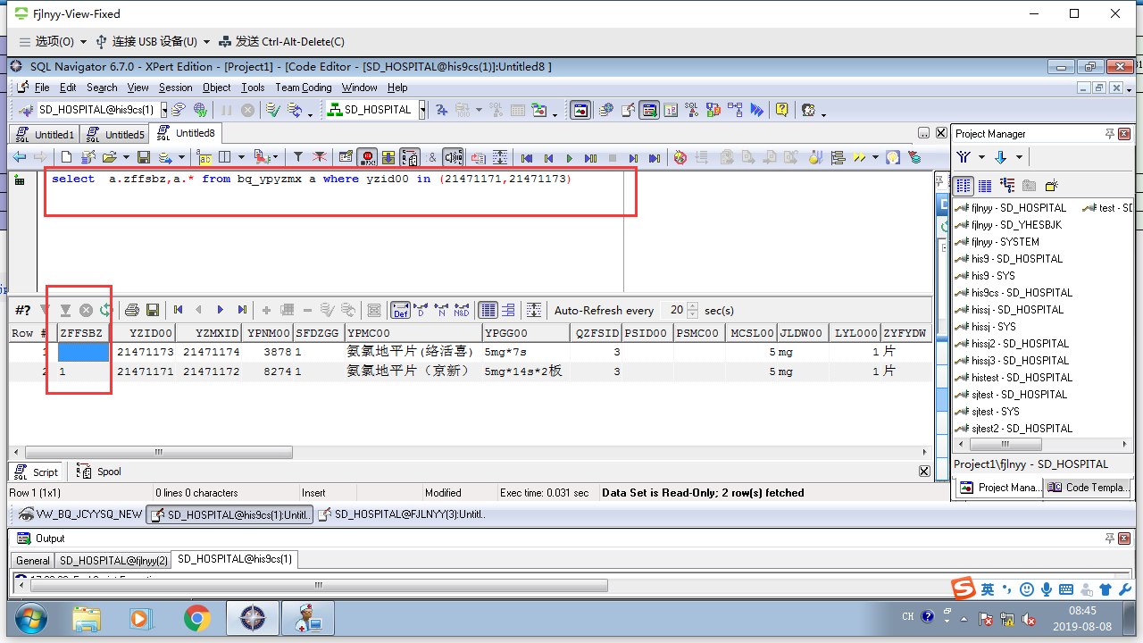The width and height of the screenshot is (1143, 643).
Task: Click the commit checkmark icon
Action: pyautogui.click(x=272, y=110)
